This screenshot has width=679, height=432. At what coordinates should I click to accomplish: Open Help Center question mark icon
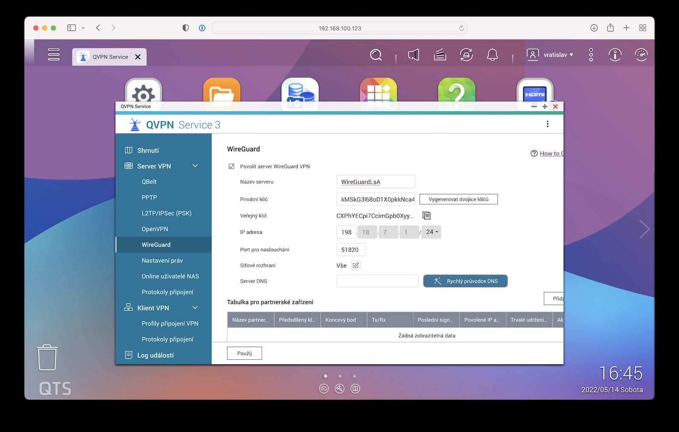(457, 90)
